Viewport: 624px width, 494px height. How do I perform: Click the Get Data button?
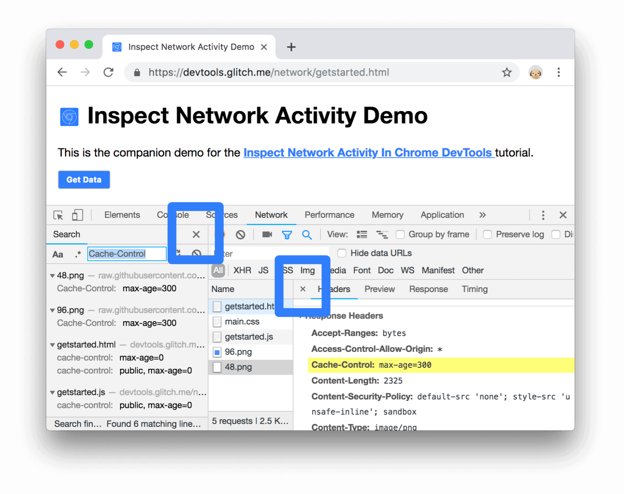coord(84,179)
